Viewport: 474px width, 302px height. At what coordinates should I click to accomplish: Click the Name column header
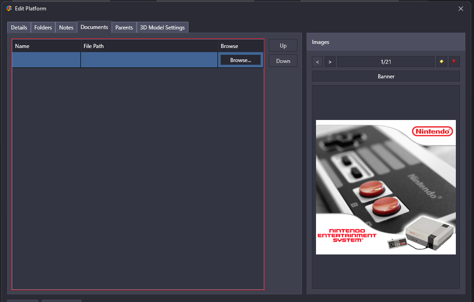tap(46, 46)
